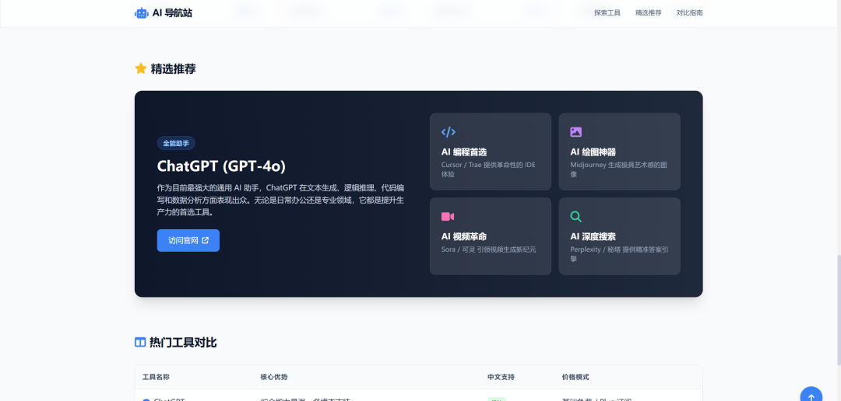
Task: Select the Sora / 可灵 description text
Action: click(x=488, y=249)
